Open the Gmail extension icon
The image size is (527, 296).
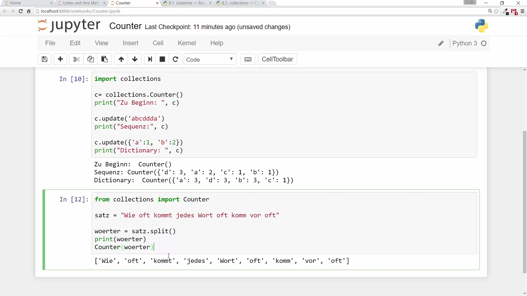514,12
